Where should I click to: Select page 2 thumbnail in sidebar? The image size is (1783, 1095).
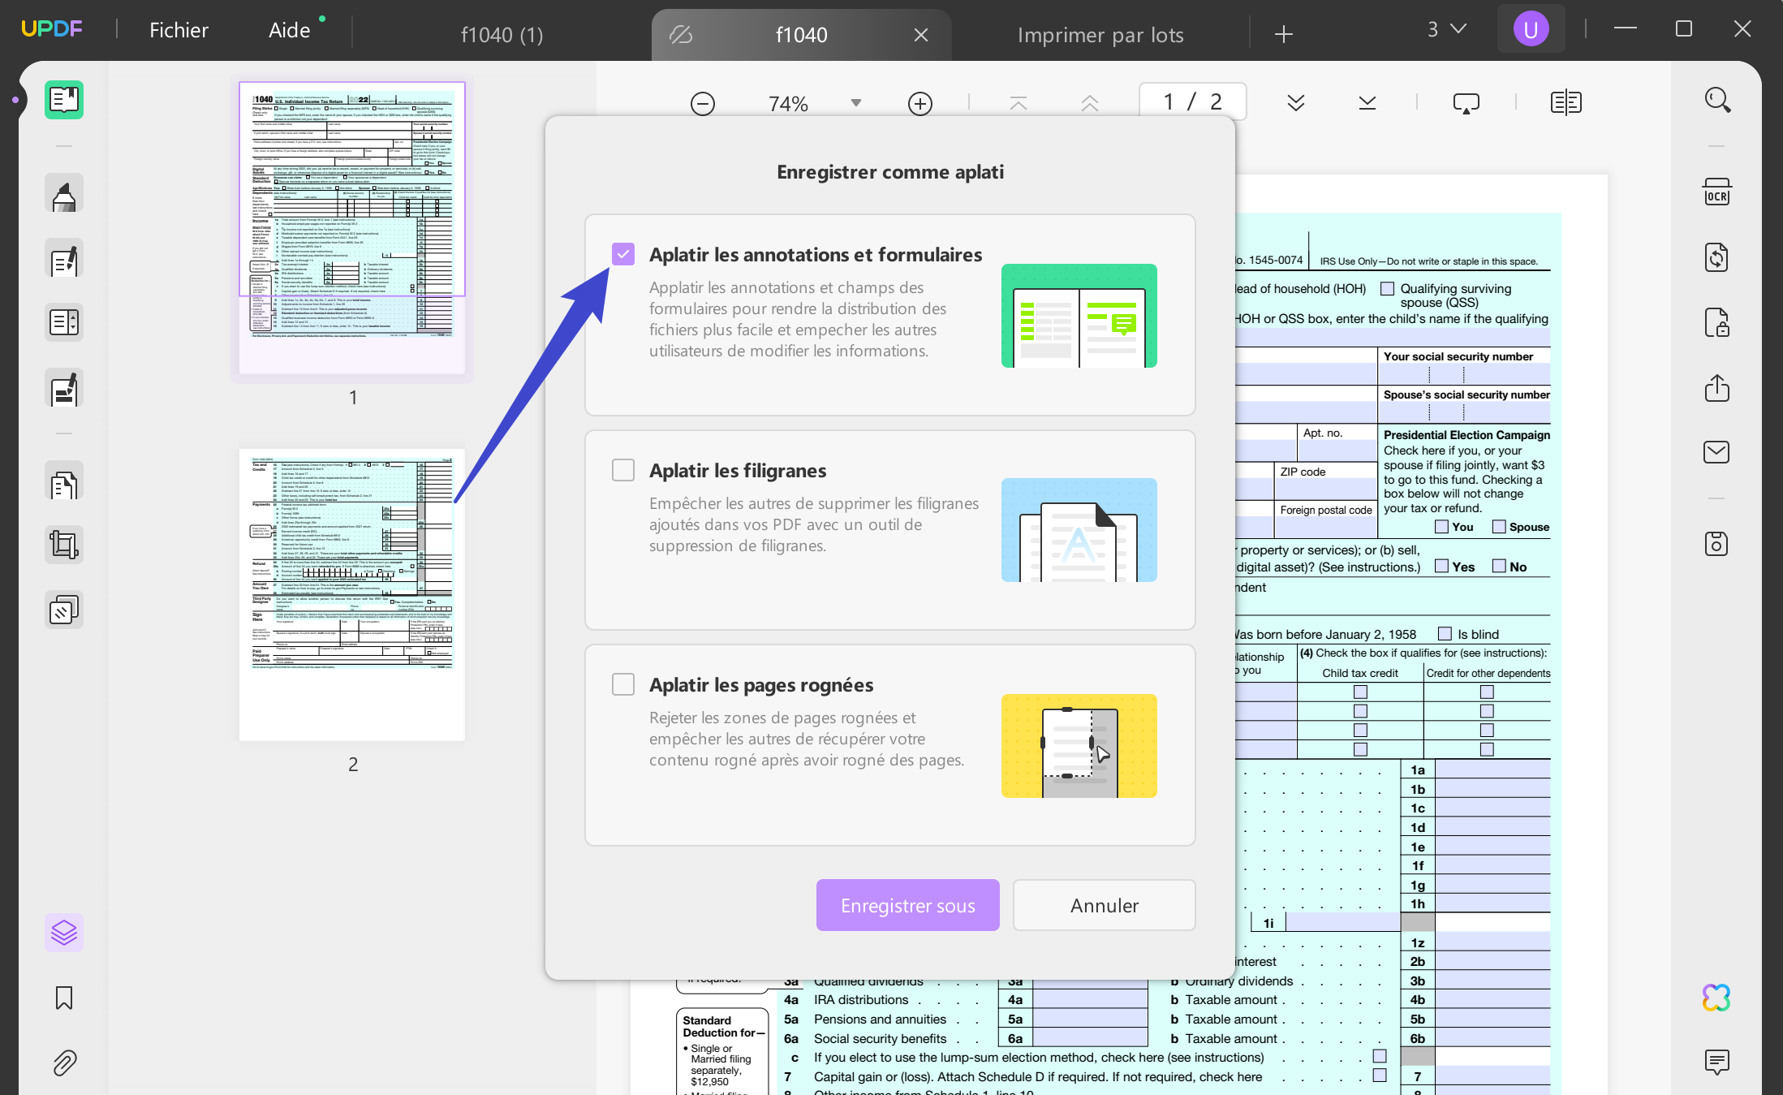[x=352, y=593]
